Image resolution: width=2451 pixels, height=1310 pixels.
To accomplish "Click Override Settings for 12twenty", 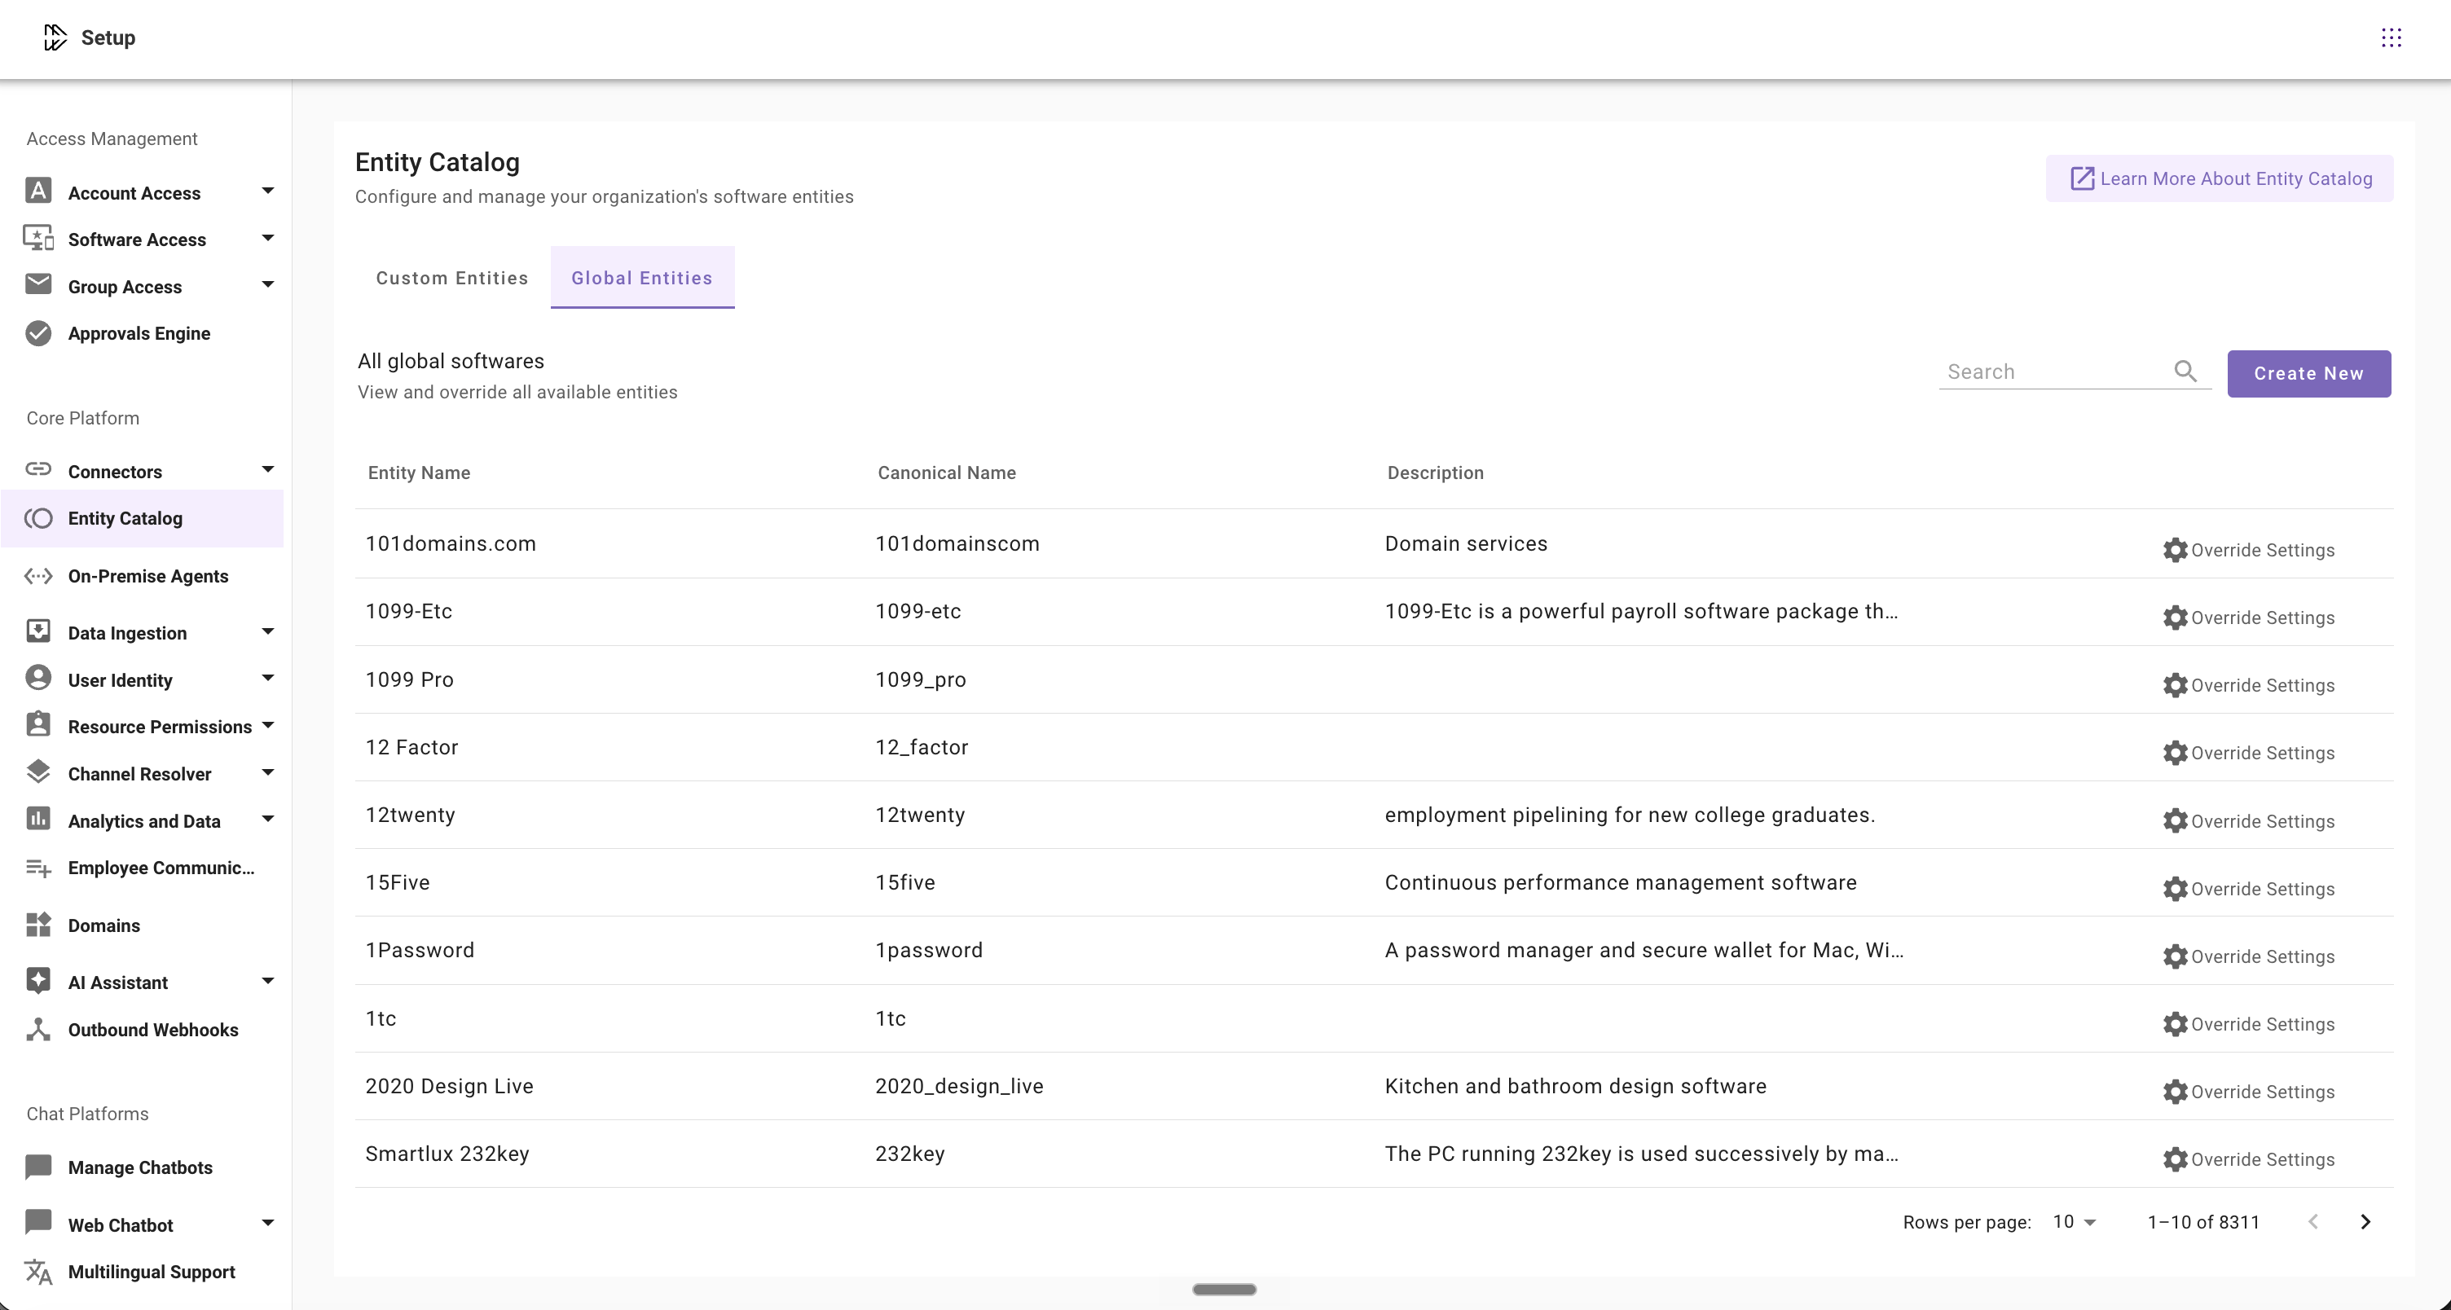I will [x=2248, y=821].
